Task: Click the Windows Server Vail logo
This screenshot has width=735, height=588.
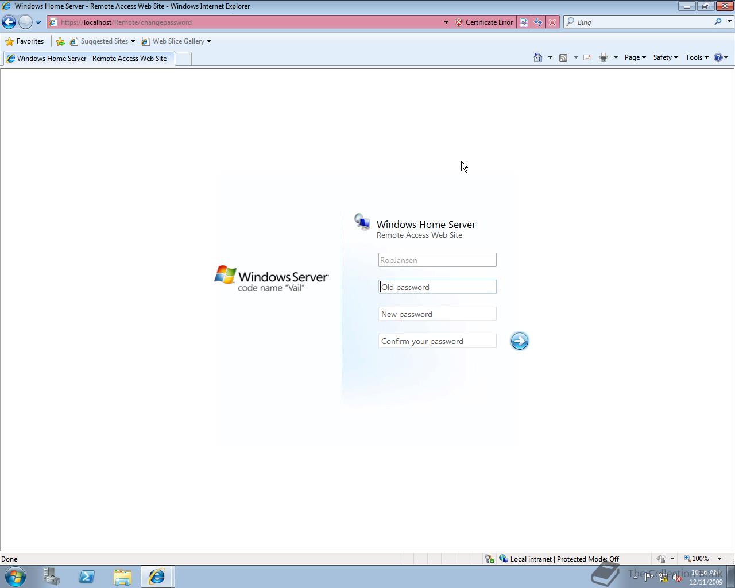Action: coord(272,278)
